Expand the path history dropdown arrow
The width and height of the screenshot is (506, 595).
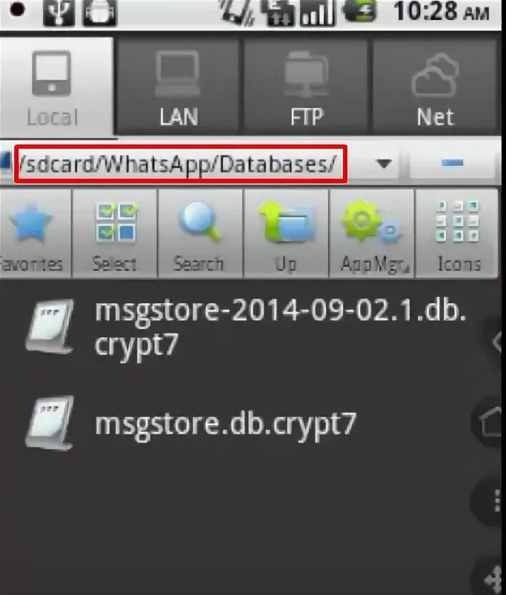pyautogui.click(x=384, y=164)
